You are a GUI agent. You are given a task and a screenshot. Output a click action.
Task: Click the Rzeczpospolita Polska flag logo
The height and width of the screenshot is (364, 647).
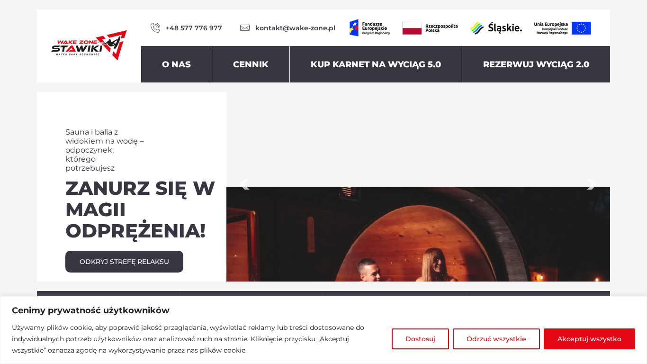pos(430,28)
